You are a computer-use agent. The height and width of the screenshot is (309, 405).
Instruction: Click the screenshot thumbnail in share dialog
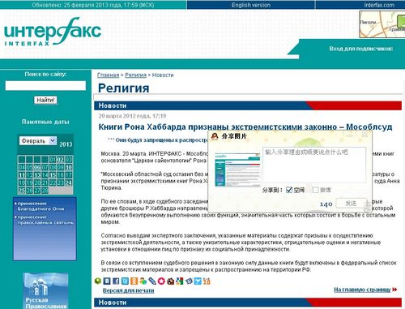pyautogui.click(x=237, y=170)
